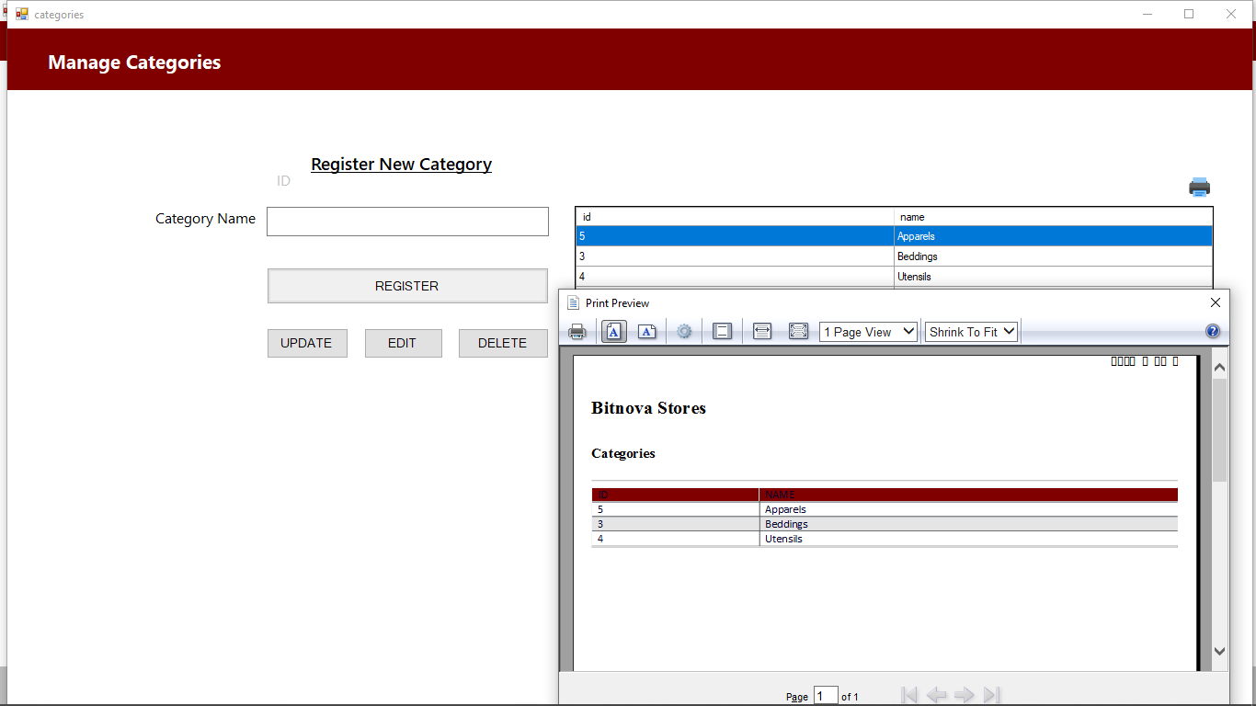Select the Portrait orientation toggle
The image size is (1256, 706).
click(x=613, y=331)
